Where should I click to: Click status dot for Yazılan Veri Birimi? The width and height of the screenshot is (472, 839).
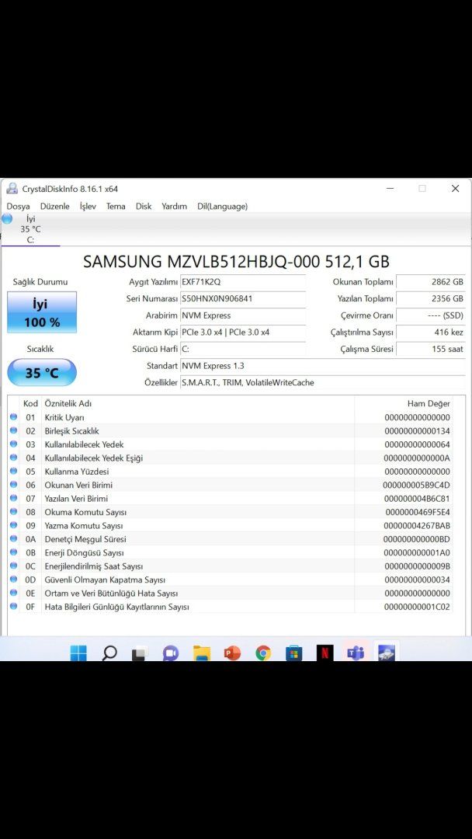pyautogui.click(x=13, y=498)
